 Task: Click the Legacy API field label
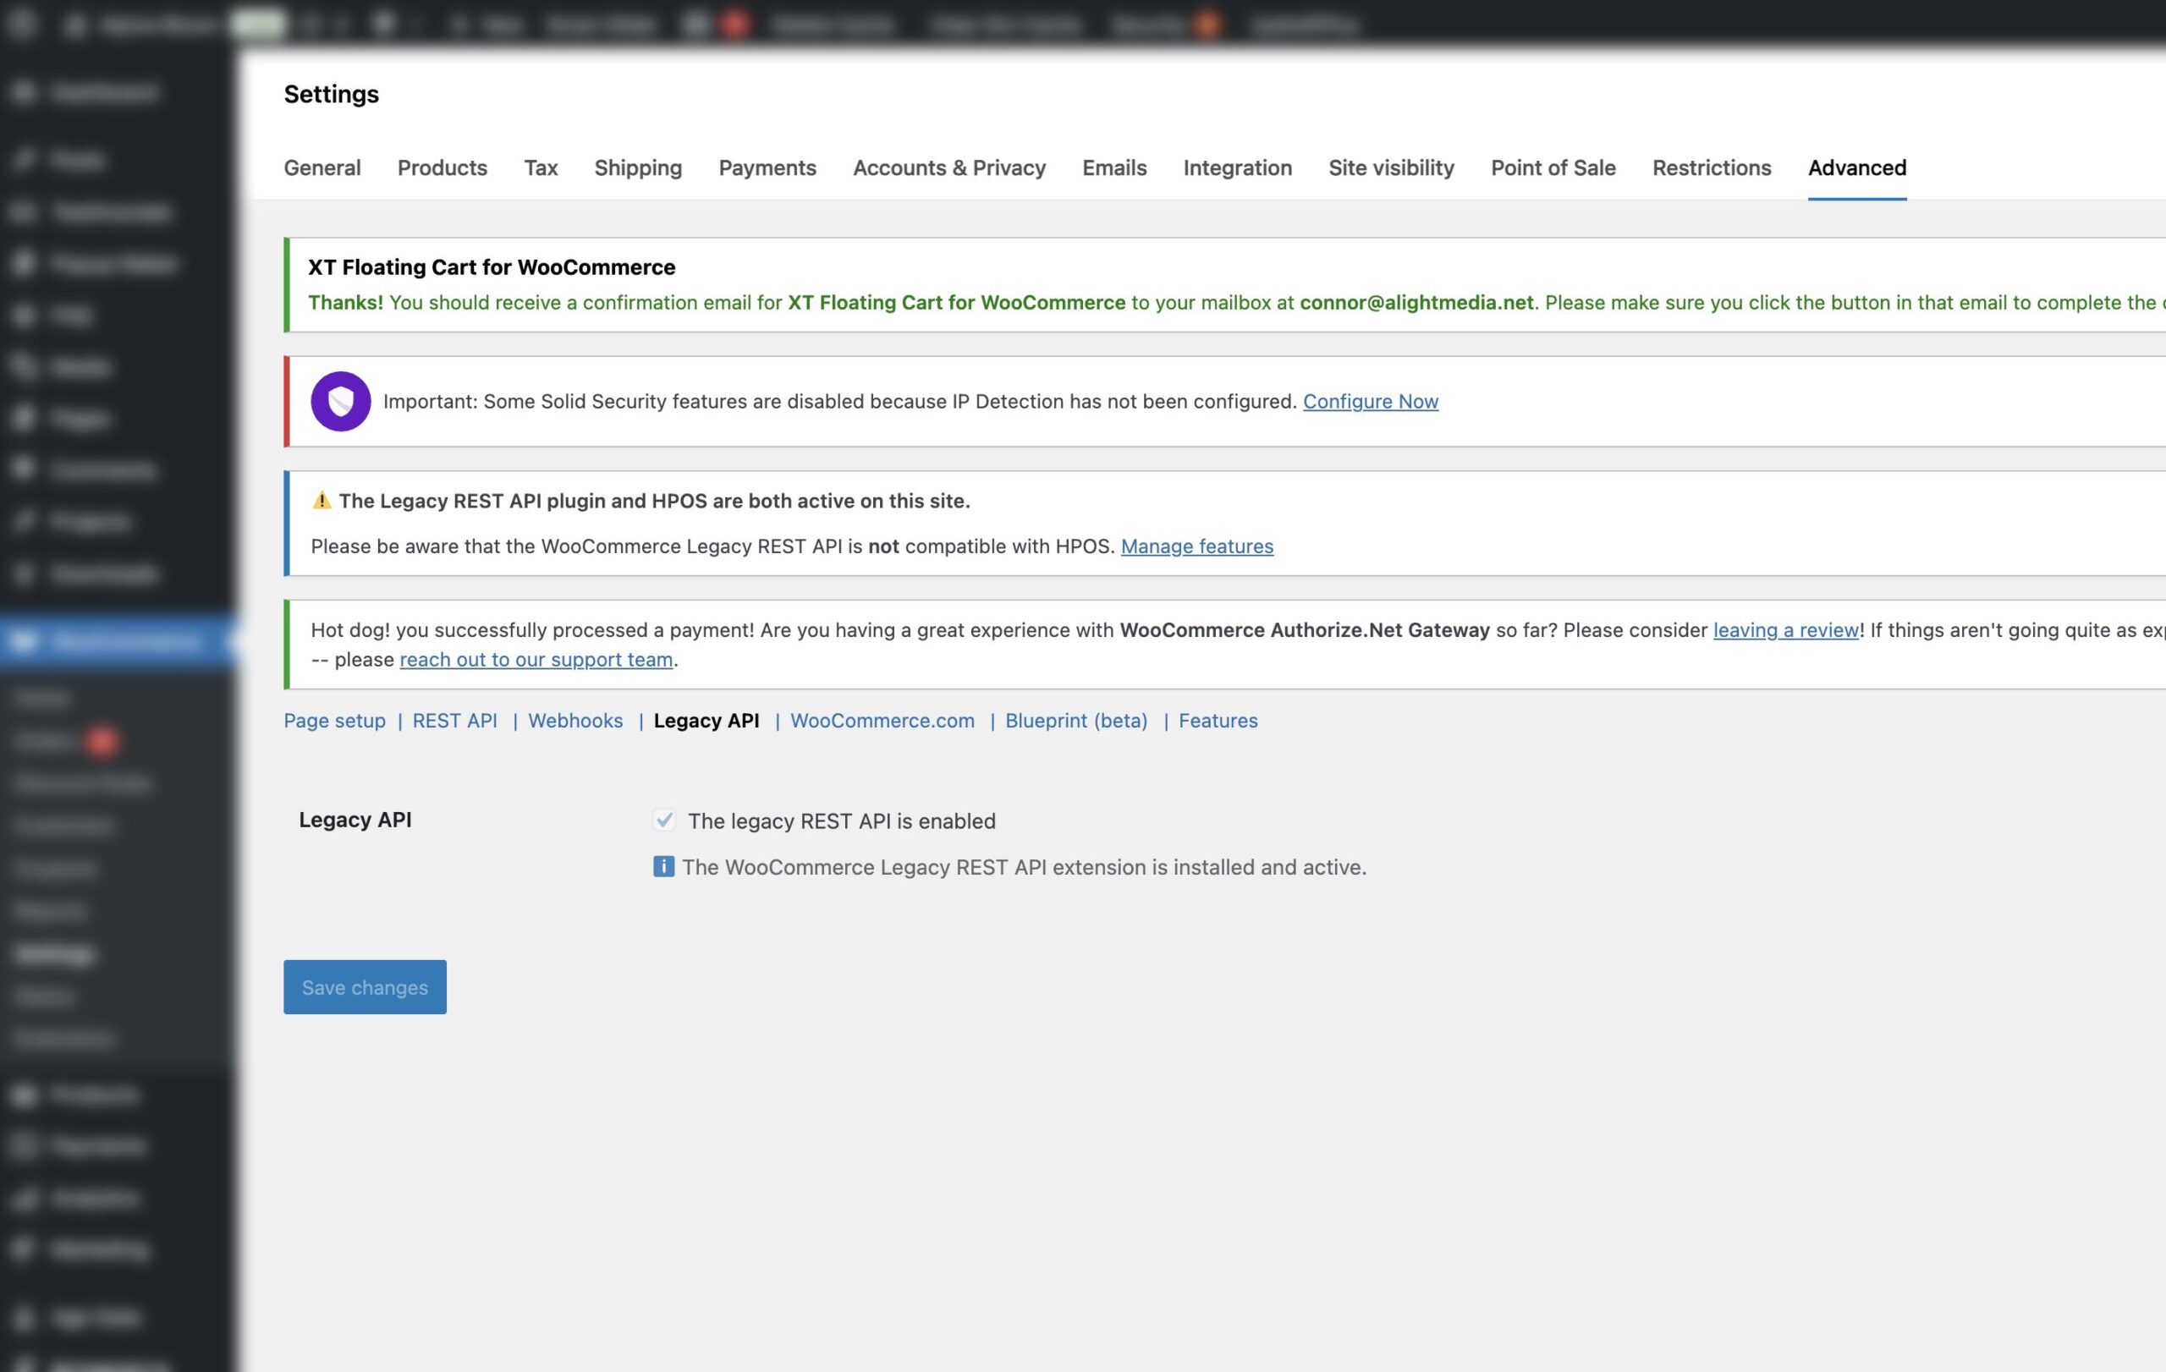click(355, 819)
